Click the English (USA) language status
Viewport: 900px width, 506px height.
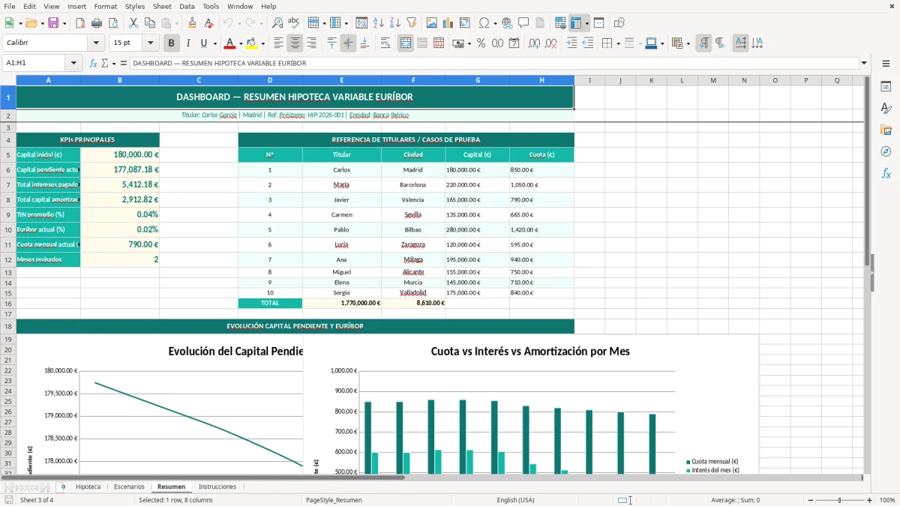tap(515, 500)
